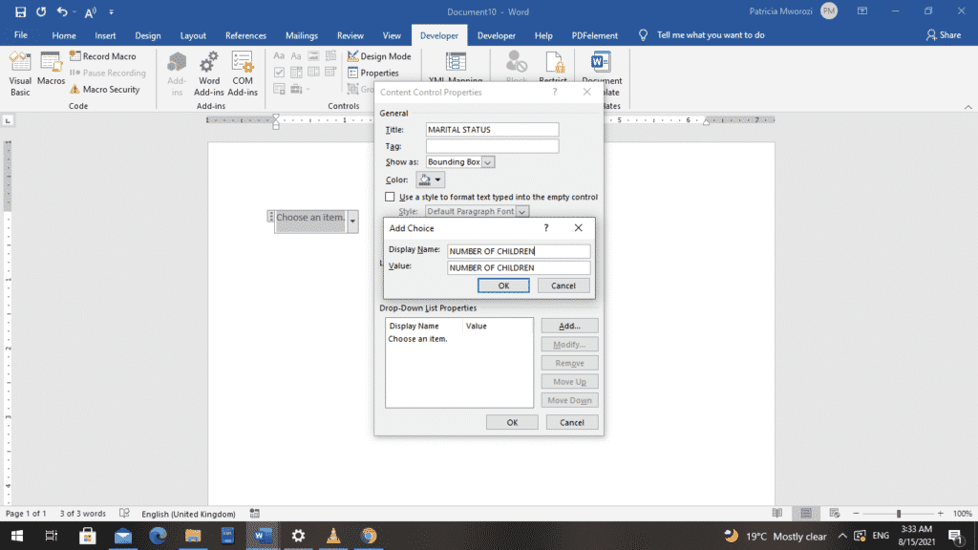This screenshot has height=550, width=978.
Task: Open 'Choose an item' dropdown arrow in document
Action: (x=352, y=221)
